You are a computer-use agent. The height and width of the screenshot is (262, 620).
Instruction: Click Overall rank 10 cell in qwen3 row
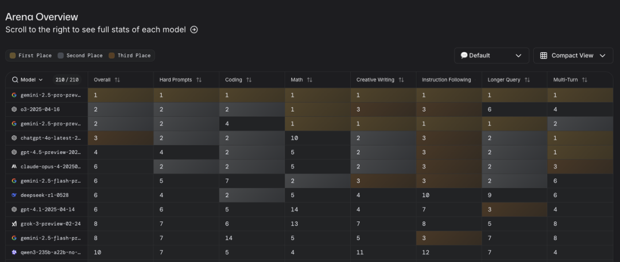(121, 252)
